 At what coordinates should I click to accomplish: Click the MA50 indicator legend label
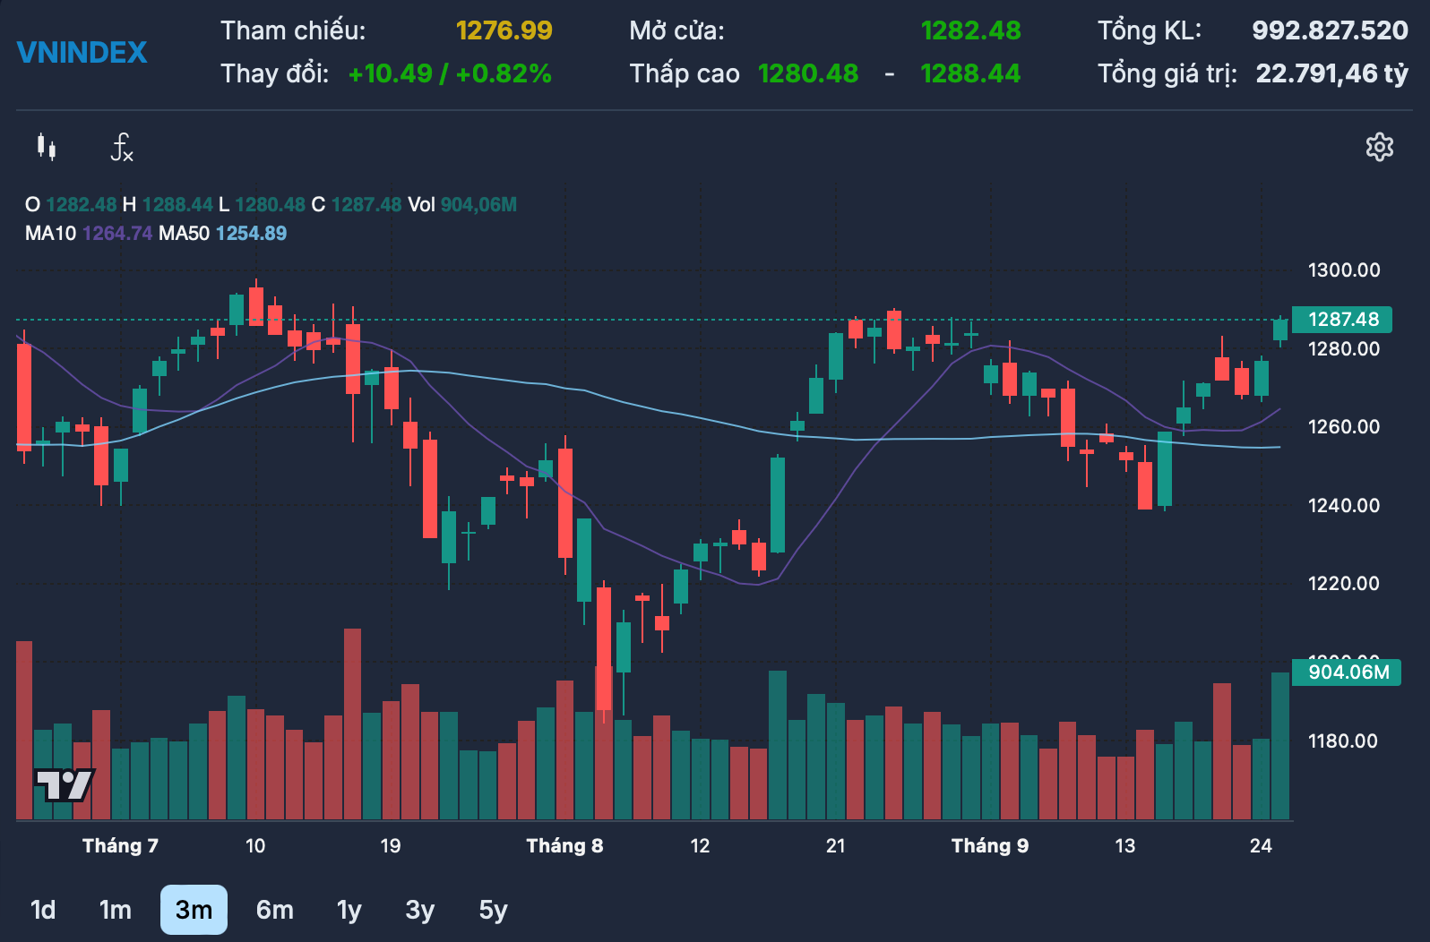pos(184,234)
